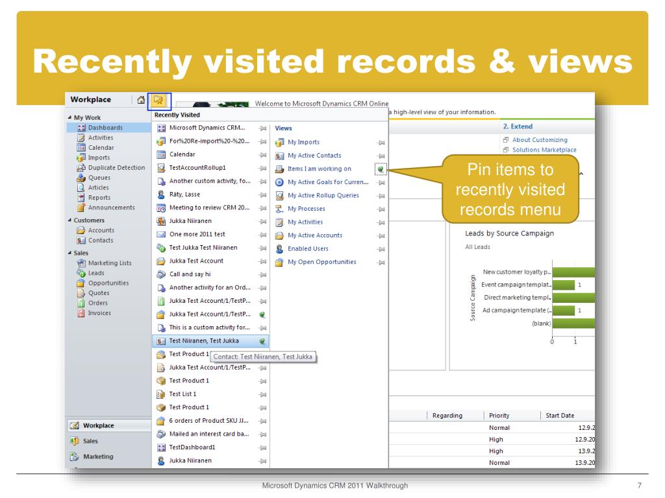Click the Orders icon in sidebar
This screenshot has height=498, width=665.
[81, 303]
